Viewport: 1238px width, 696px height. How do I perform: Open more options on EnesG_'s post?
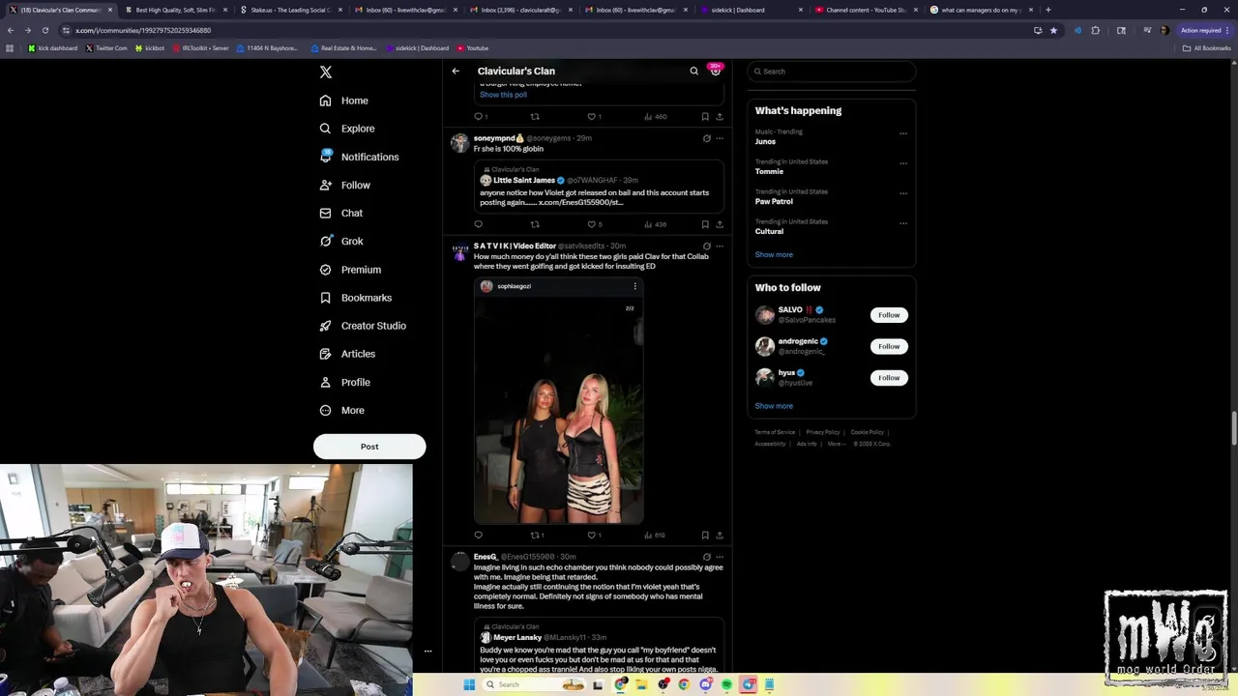(x=720, y=557)
